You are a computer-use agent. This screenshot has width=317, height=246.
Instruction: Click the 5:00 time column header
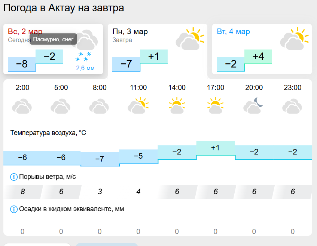tap(61, 88)
